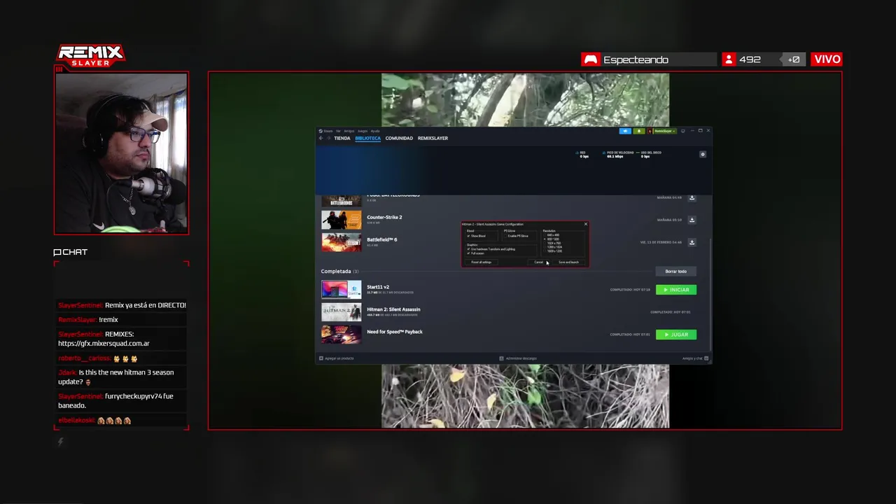This screenshot has width=896, height=504.
Task: Select 800 x 600 resolution
Action: pyautogui.click(x=553, y=239)
